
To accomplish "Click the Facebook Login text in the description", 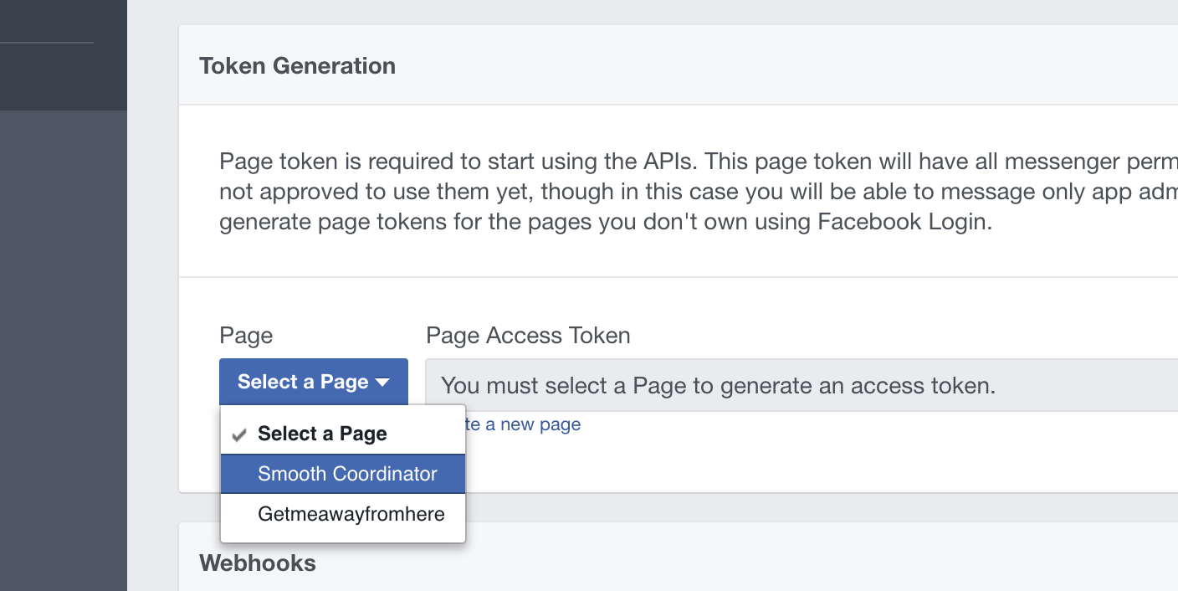I will click(x=904, y=224).
